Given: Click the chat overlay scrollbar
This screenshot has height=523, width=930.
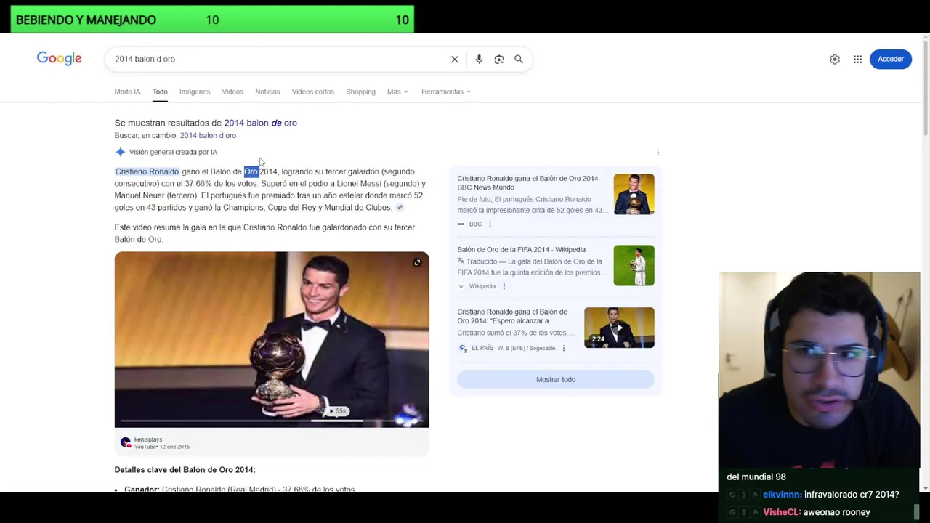Looking at the screenshot, I should click(917, 512).
